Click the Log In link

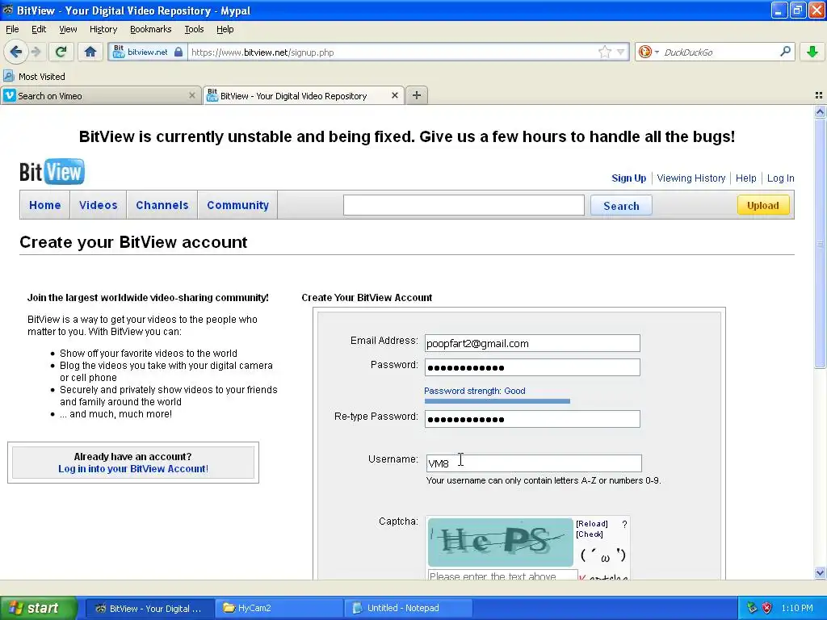[781, 178]
